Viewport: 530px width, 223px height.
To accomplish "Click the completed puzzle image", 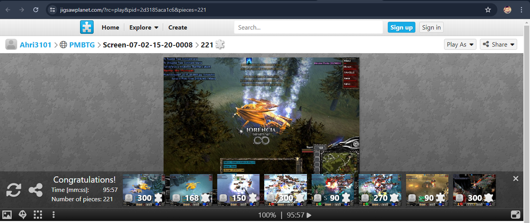I will coord(261,116).
